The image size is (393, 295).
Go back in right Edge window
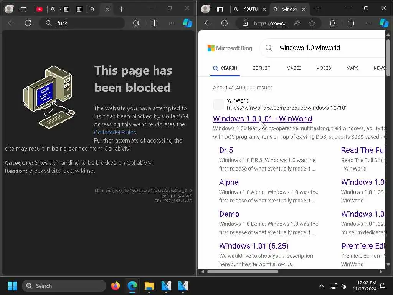tap(208, 23)
